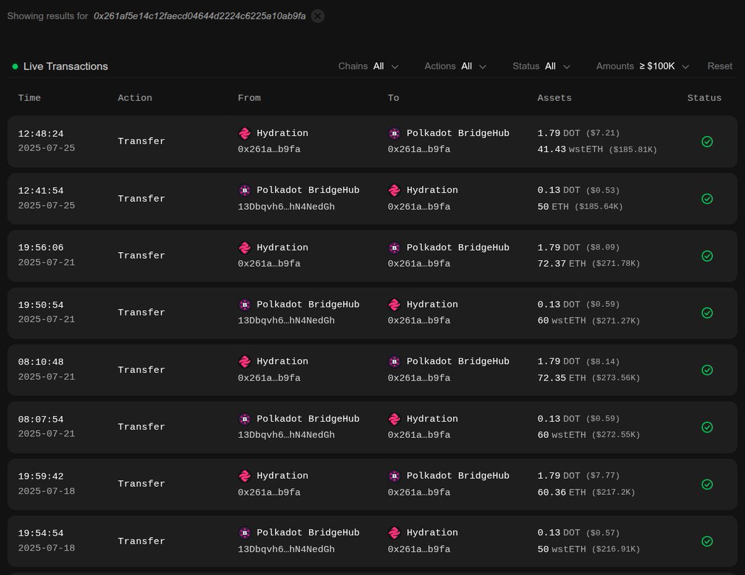Clear the address search filter with the X icon
Image resolution: width=745 pixels, height=575 pixels.
tap(317, 16)
